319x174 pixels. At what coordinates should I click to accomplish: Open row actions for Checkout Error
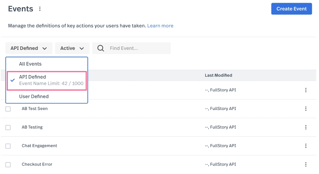coord(306,164)
